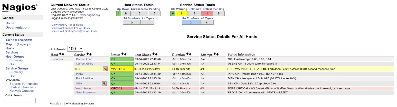Focus the Quick Search input field

tap(20, 100)
